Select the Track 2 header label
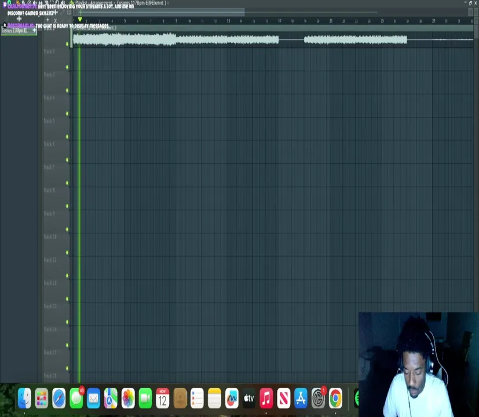This screenshot has width=479, height=417. tap(49, 52)
